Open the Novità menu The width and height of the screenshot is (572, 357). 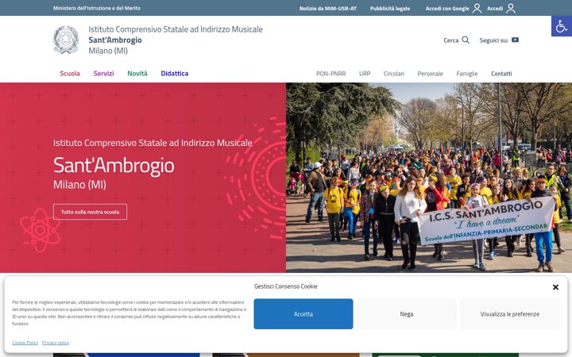[137, 74]
